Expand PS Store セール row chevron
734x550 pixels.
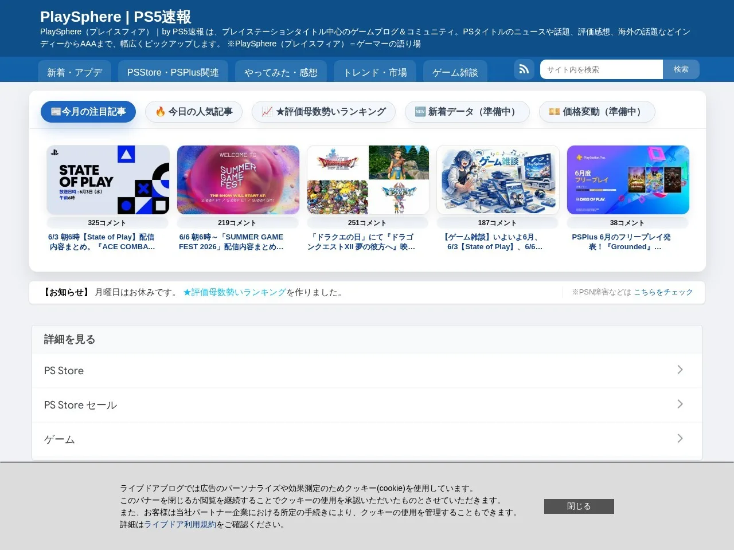(x=680, y=404)
